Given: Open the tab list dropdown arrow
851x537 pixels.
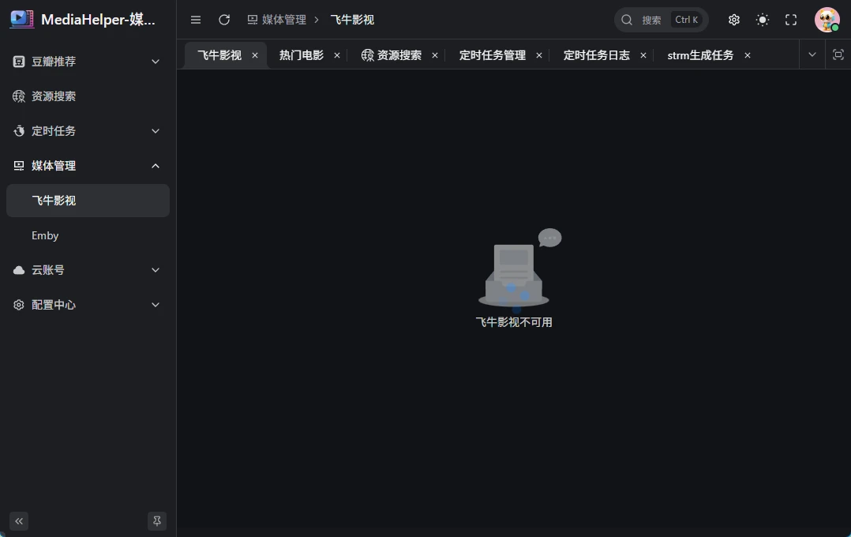Looking at the screenshot, I should click(x=812, y=54).
